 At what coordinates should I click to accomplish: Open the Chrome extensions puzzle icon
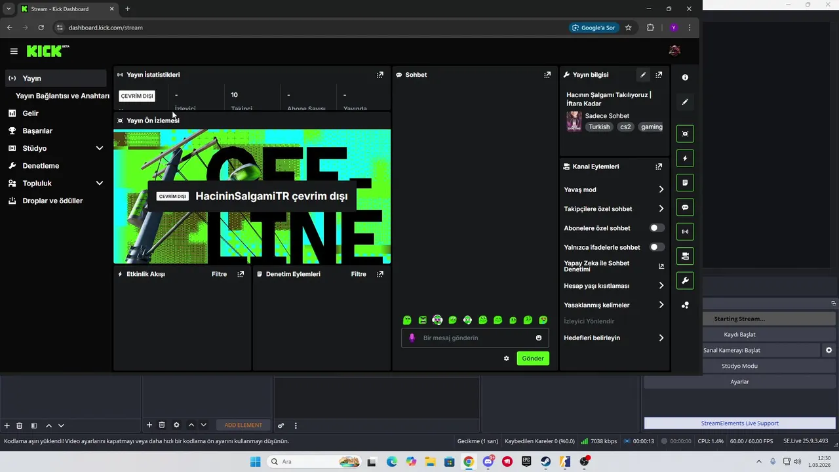[x=650, y=28]
